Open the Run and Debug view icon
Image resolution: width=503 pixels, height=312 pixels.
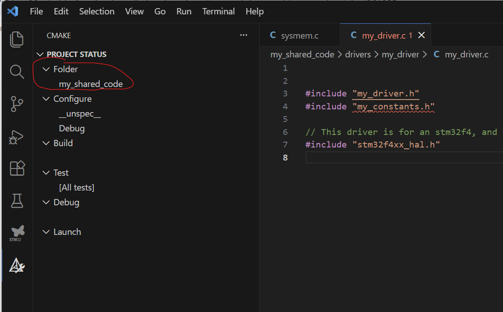(x=17, y=137)
